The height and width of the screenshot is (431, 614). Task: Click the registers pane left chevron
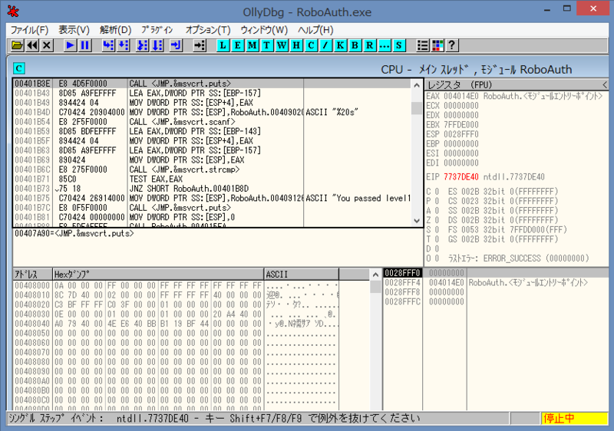point(605,85)
